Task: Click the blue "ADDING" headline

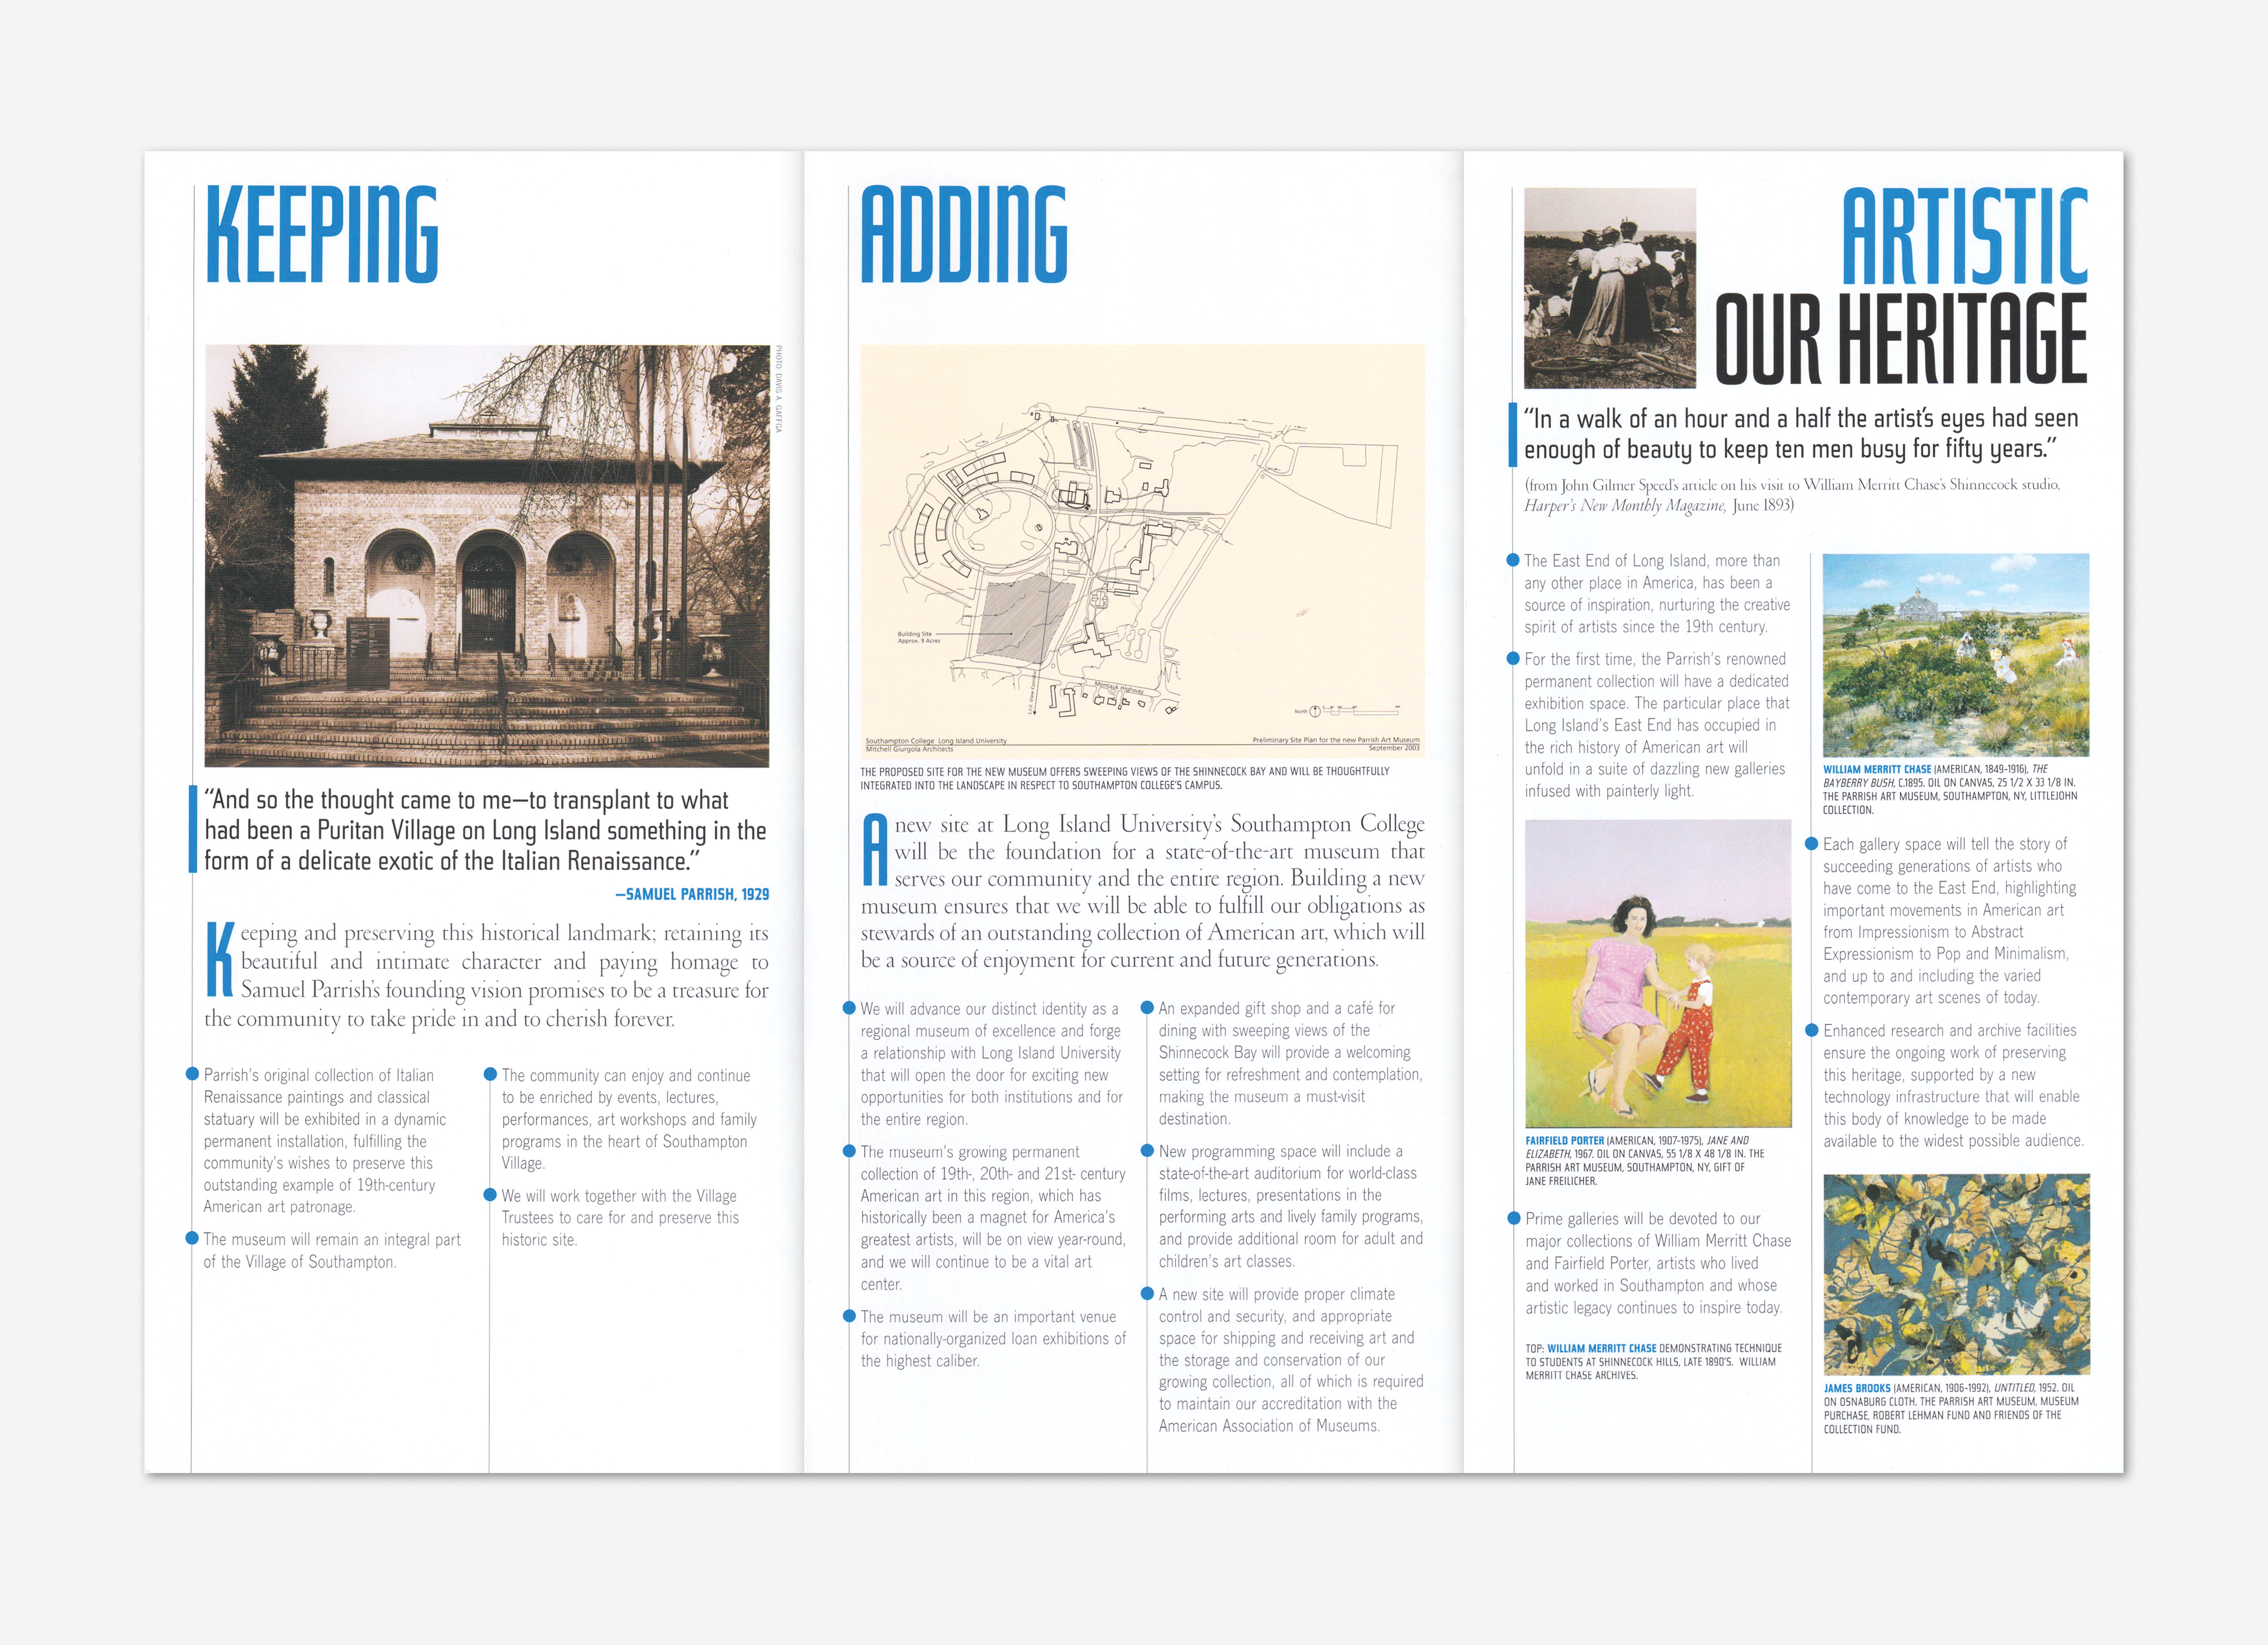Action: tap(964, 234)
